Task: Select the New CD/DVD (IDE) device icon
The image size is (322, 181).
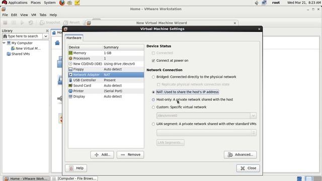Action: 70,64
